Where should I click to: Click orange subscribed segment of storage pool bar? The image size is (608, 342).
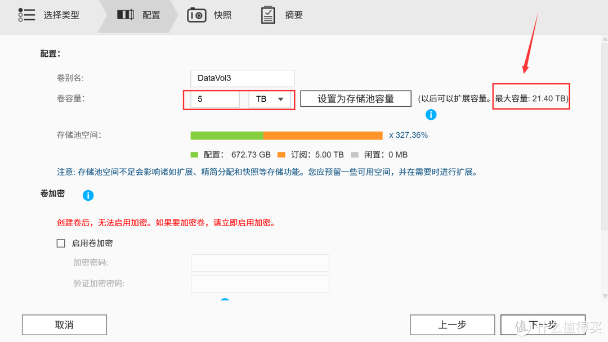[323, 135]
